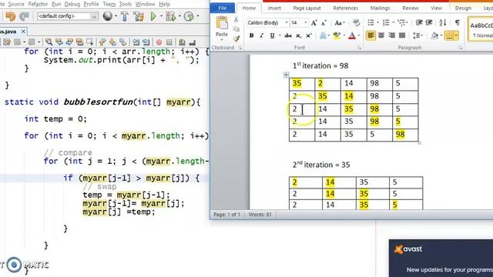Click the Profile Project clock icon
The image size is (493, 277).
pos(189,16)
